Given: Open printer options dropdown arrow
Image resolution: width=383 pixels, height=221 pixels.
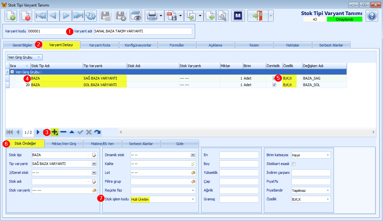Looking at the screenshot, I should coord(161,16).
